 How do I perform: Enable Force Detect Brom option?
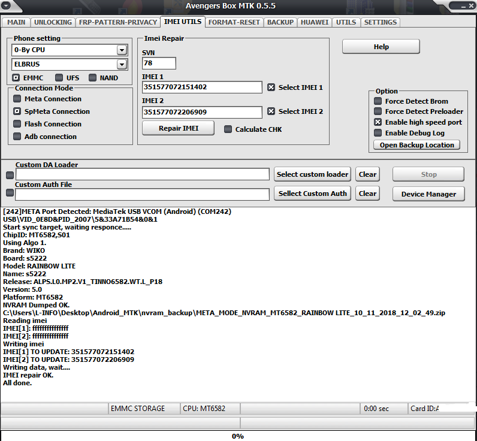[x=378, y=101]
